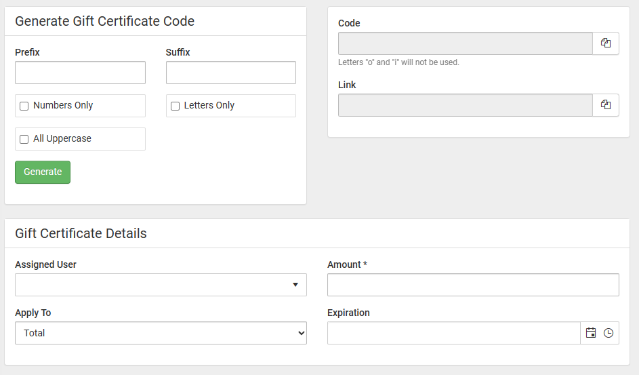Copy the gift certificate Link

tap(606, 105)
